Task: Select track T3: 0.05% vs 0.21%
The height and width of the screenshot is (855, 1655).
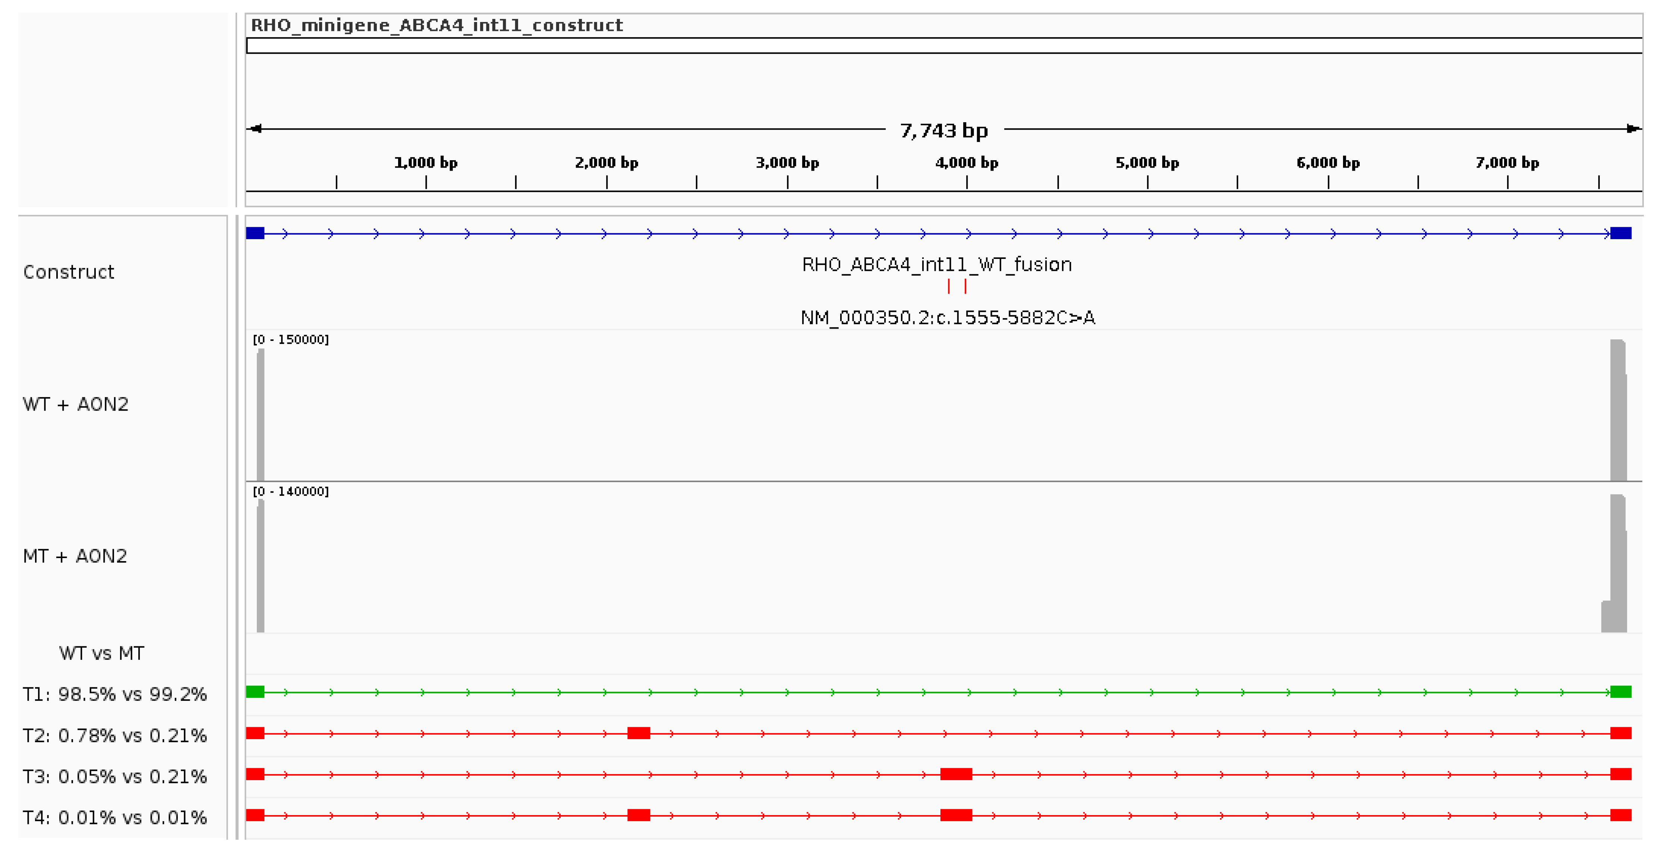Action: 115,777
